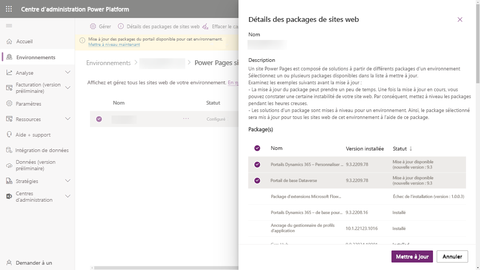The height and width of the screenshot is (270, 480).
Task: Expand the Analyse menu chevron
Action: 68,72
